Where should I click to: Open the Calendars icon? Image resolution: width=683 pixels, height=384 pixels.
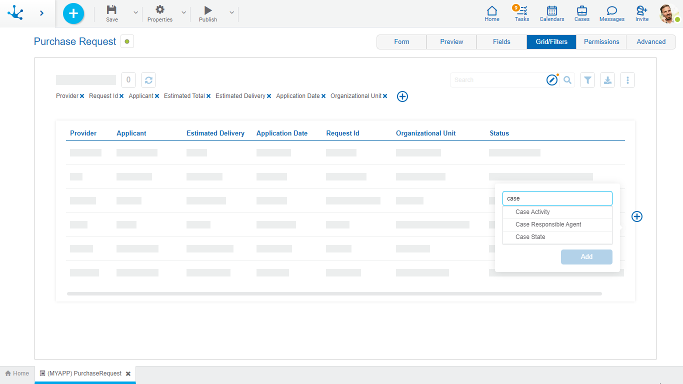551,13
